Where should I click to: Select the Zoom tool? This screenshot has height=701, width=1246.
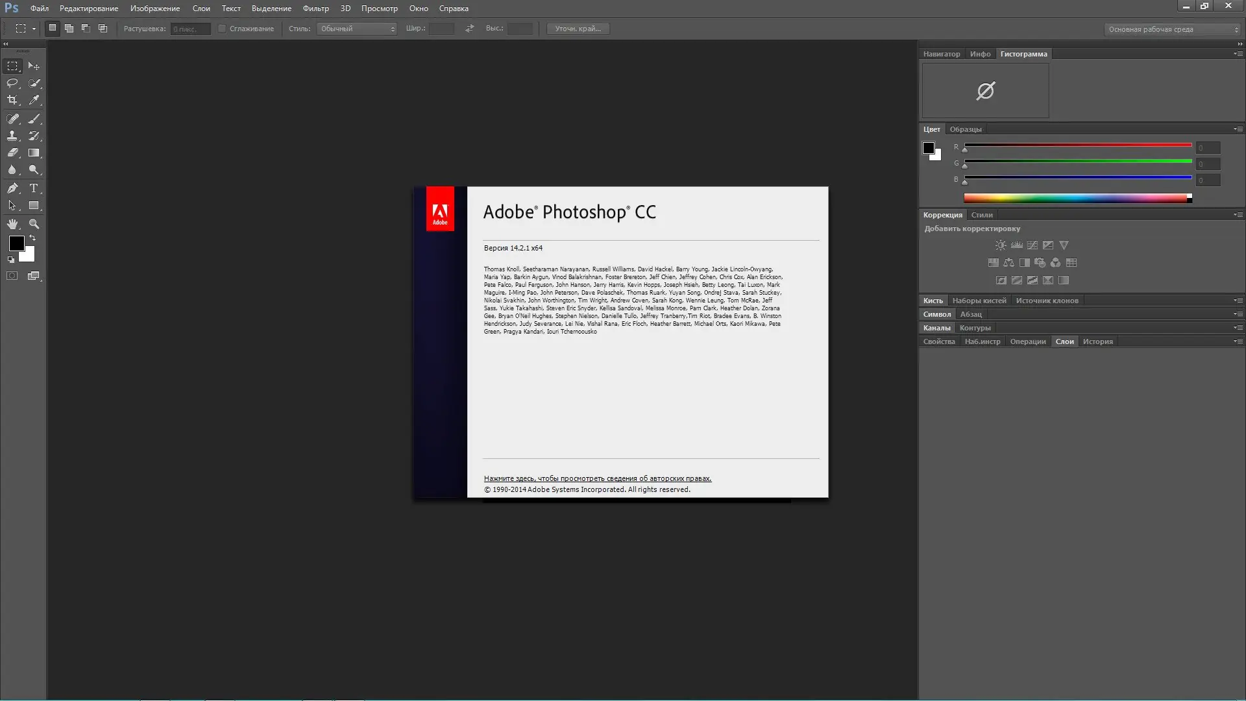point(34,224)
